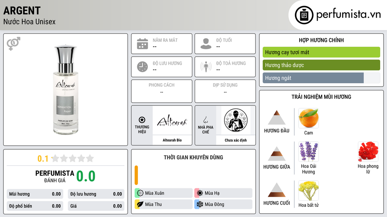
Task: Click the Mùa Xuân season label
Action: (x=155, y=193)
